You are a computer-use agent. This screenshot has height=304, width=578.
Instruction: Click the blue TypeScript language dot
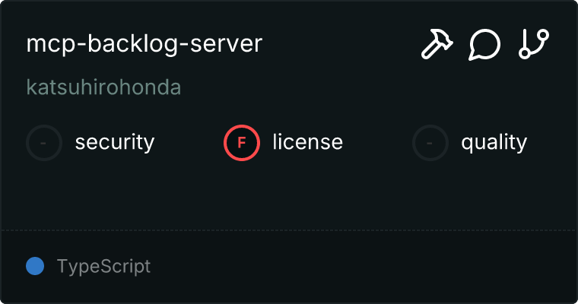click(x=35, y=266)
